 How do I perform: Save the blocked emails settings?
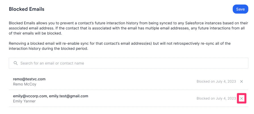tap(240, 9)
